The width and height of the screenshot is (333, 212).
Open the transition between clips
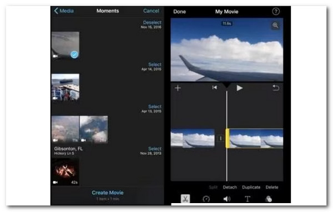pos(221,139)
